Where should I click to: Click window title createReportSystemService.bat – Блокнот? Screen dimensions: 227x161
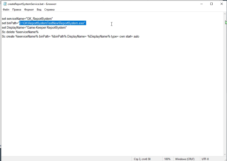tap(32, 4)
